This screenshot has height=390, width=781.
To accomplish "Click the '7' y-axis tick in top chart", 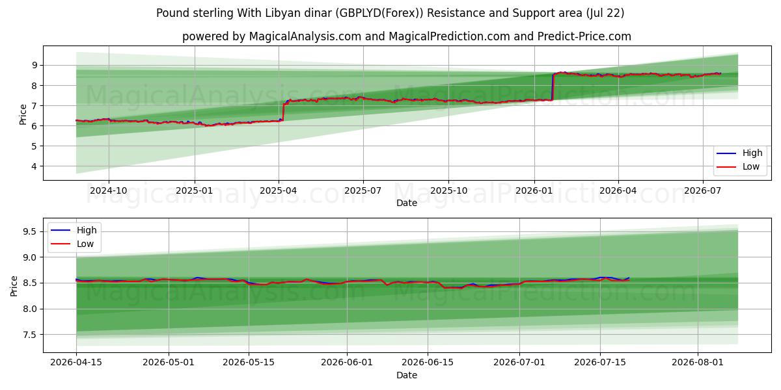I will 36,105.
